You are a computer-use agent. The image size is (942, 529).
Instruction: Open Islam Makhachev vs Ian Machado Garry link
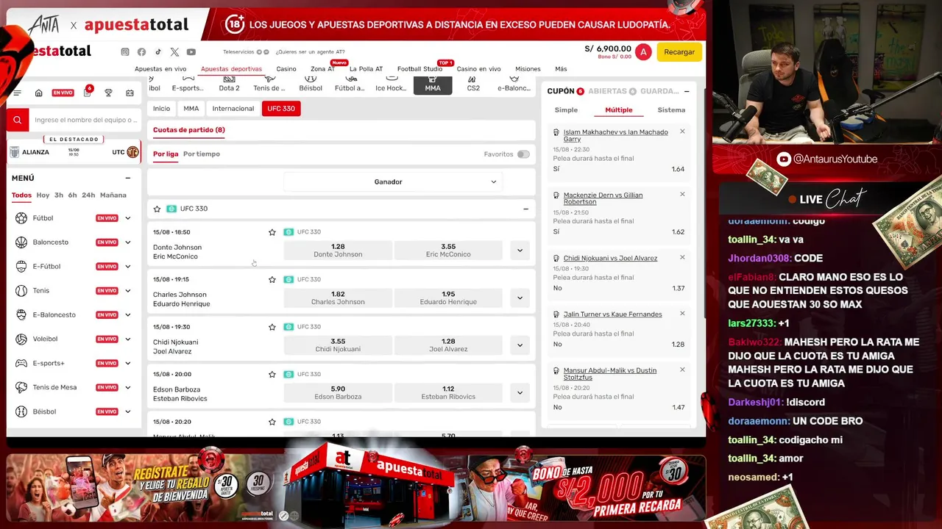(616, 135)
